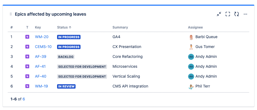Click Gus Tomer's avatar
257x110 pixels.
tap(191, 47)
